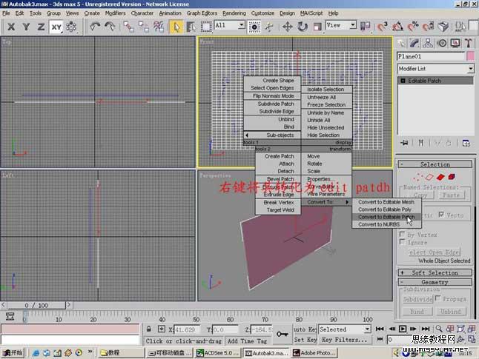
Task: Click the Unbind button in Geometry
Action: click(451, 312)
